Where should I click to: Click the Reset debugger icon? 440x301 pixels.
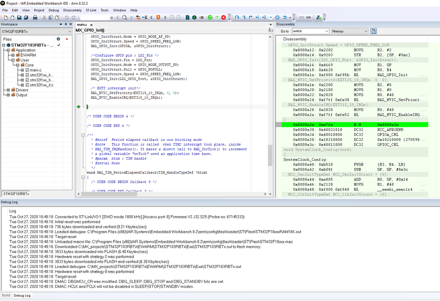click(x=285, y=17)
